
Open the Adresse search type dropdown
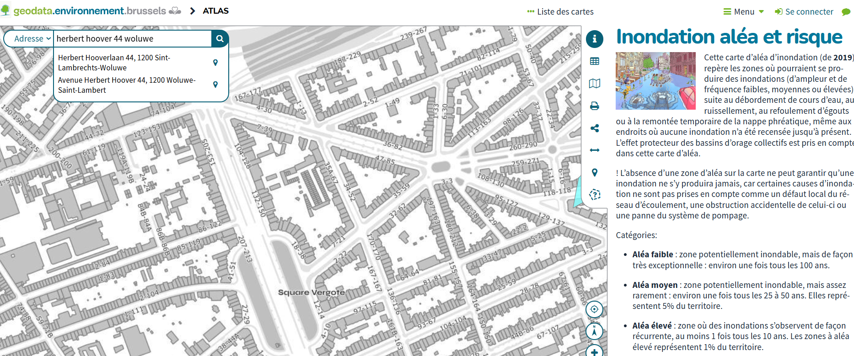(x=32, y=39)
